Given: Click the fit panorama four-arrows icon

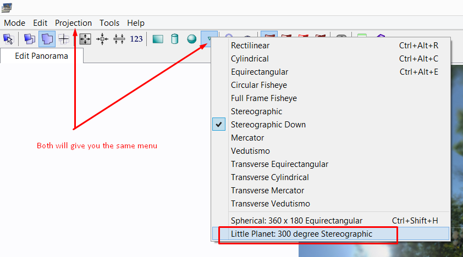Looking at the screenshot, I should click(85, 39).
